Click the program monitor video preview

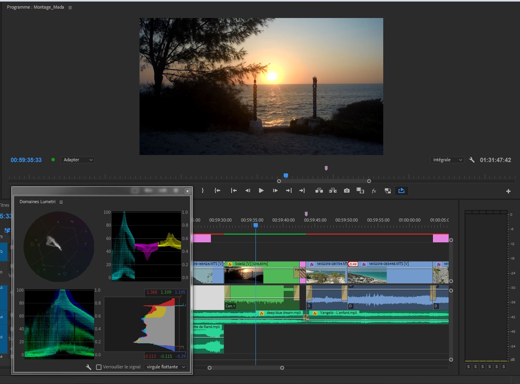261,86
